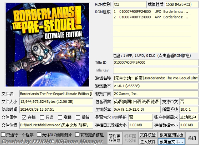Click the 文件校验 button
This screenshot has height=145, width=199.
148,135
